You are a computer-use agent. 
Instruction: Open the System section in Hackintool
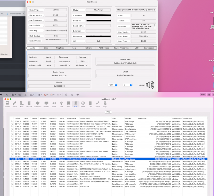(x=7, y=104)
